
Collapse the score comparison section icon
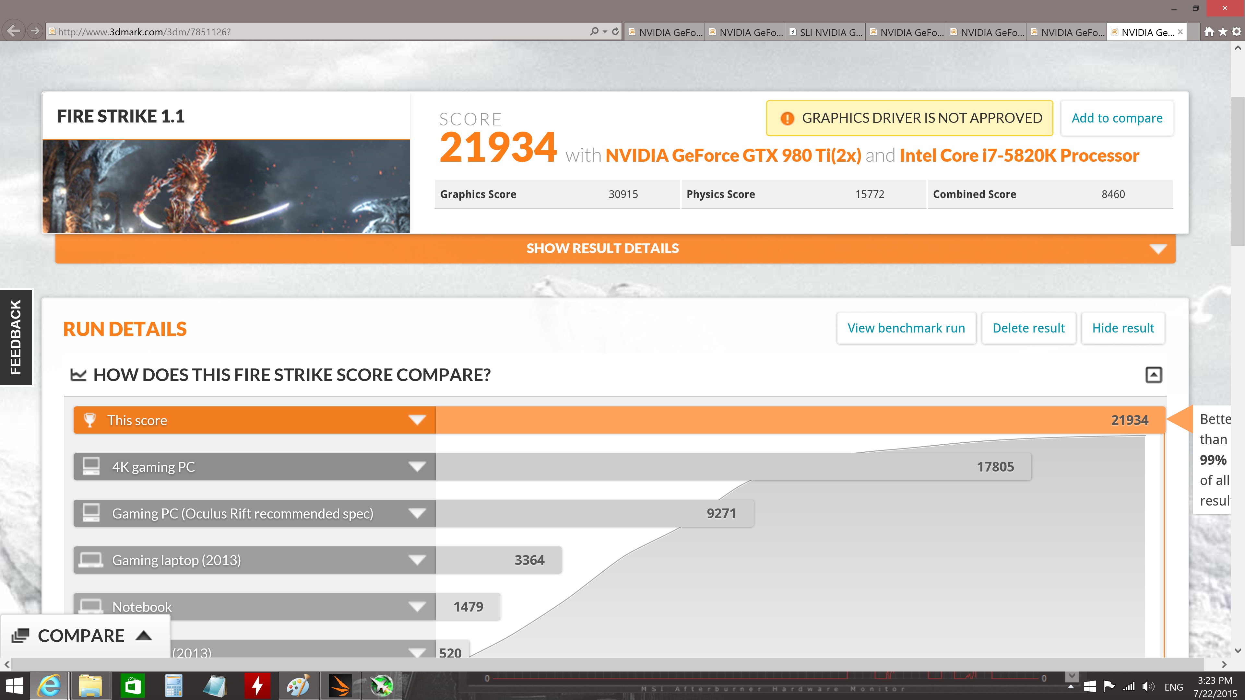tap(1153, 374)
